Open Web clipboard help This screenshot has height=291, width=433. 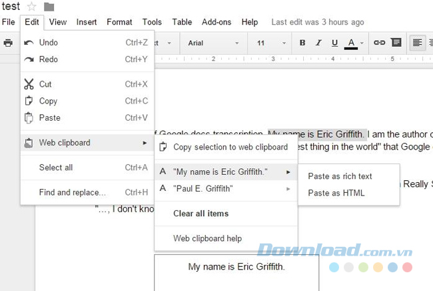pos(226,238)
